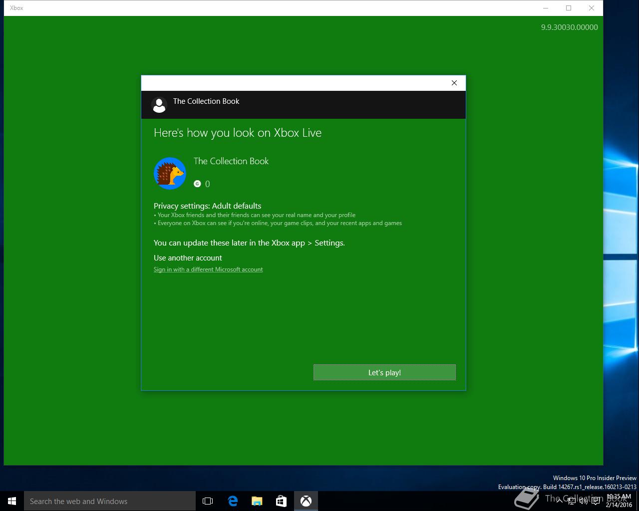Launch Microsoft Edge from the taskbar
The height and width of the screenshot is (511, 639).
(233, 501)
